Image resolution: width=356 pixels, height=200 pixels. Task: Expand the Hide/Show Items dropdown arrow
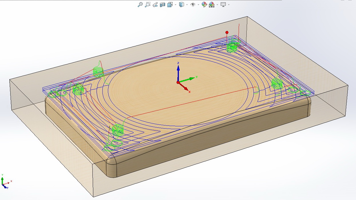tap(198, 5)
